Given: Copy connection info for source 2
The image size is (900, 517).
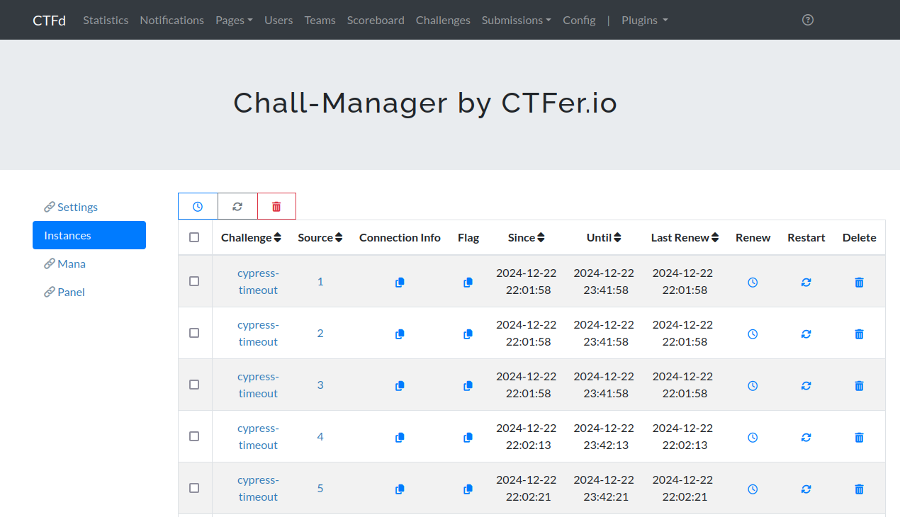Looking at the screenshot, I should [400, 334].
